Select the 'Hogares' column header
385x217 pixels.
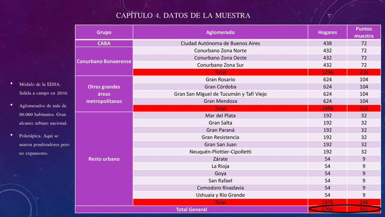(327, 32)
